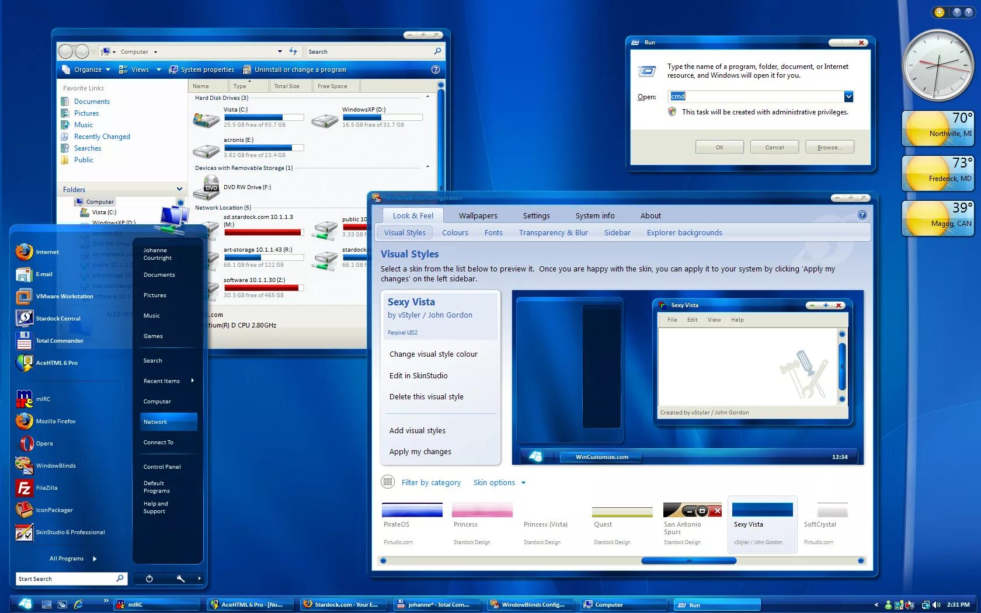Start Total Commander from the Start menu

[x=50, y=341]
